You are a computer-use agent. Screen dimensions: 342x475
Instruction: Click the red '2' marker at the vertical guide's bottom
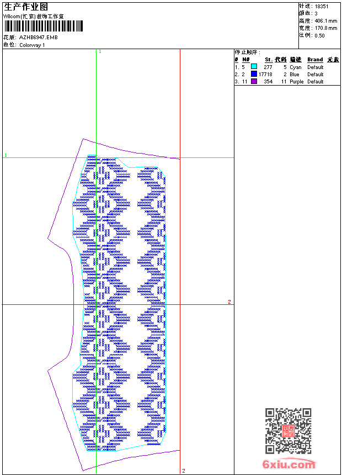(183, 471)
